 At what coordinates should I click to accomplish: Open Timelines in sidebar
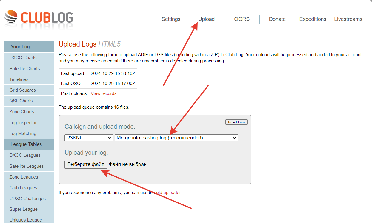pos(29,79)
